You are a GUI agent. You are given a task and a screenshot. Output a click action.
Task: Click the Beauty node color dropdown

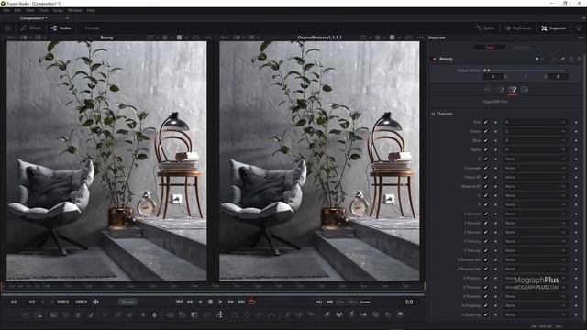[539, 59]
